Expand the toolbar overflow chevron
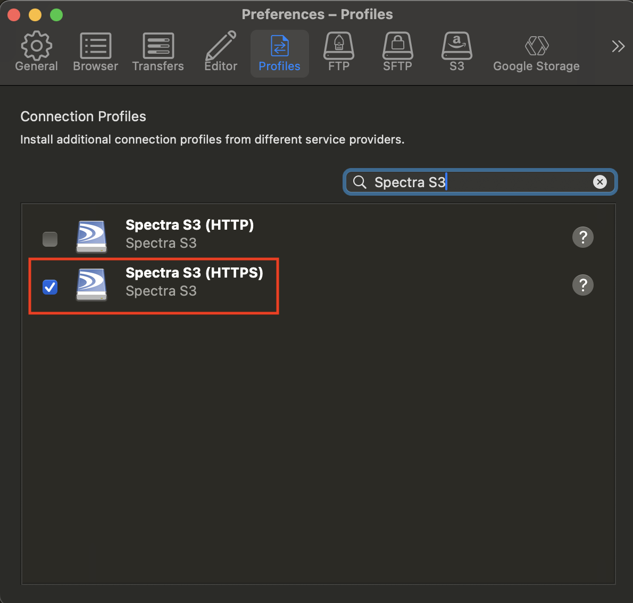 pyautogui.click(x=618, y=47)
